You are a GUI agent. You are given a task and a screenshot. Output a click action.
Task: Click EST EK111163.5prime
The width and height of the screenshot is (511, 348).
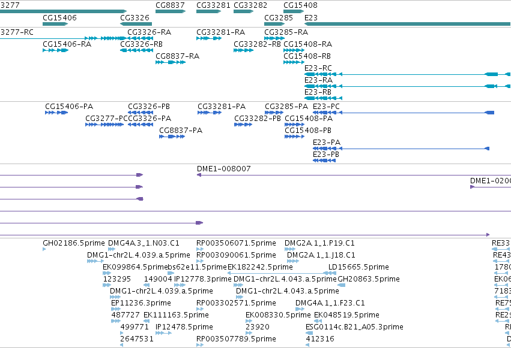point(176,315)
